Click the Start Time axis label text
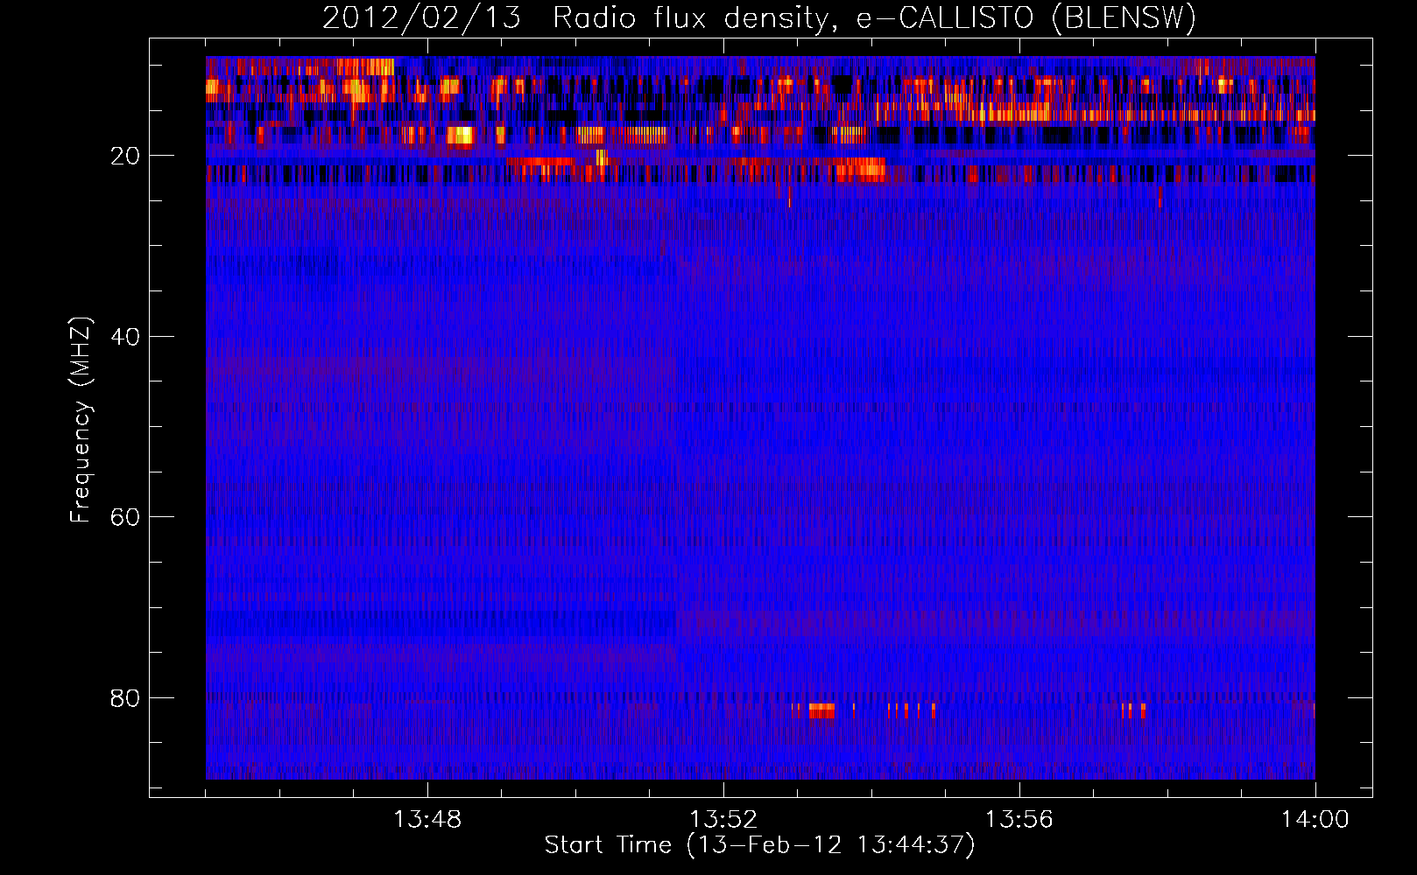The width and height of the screenshot is (1417, 875). coord(759,845)
